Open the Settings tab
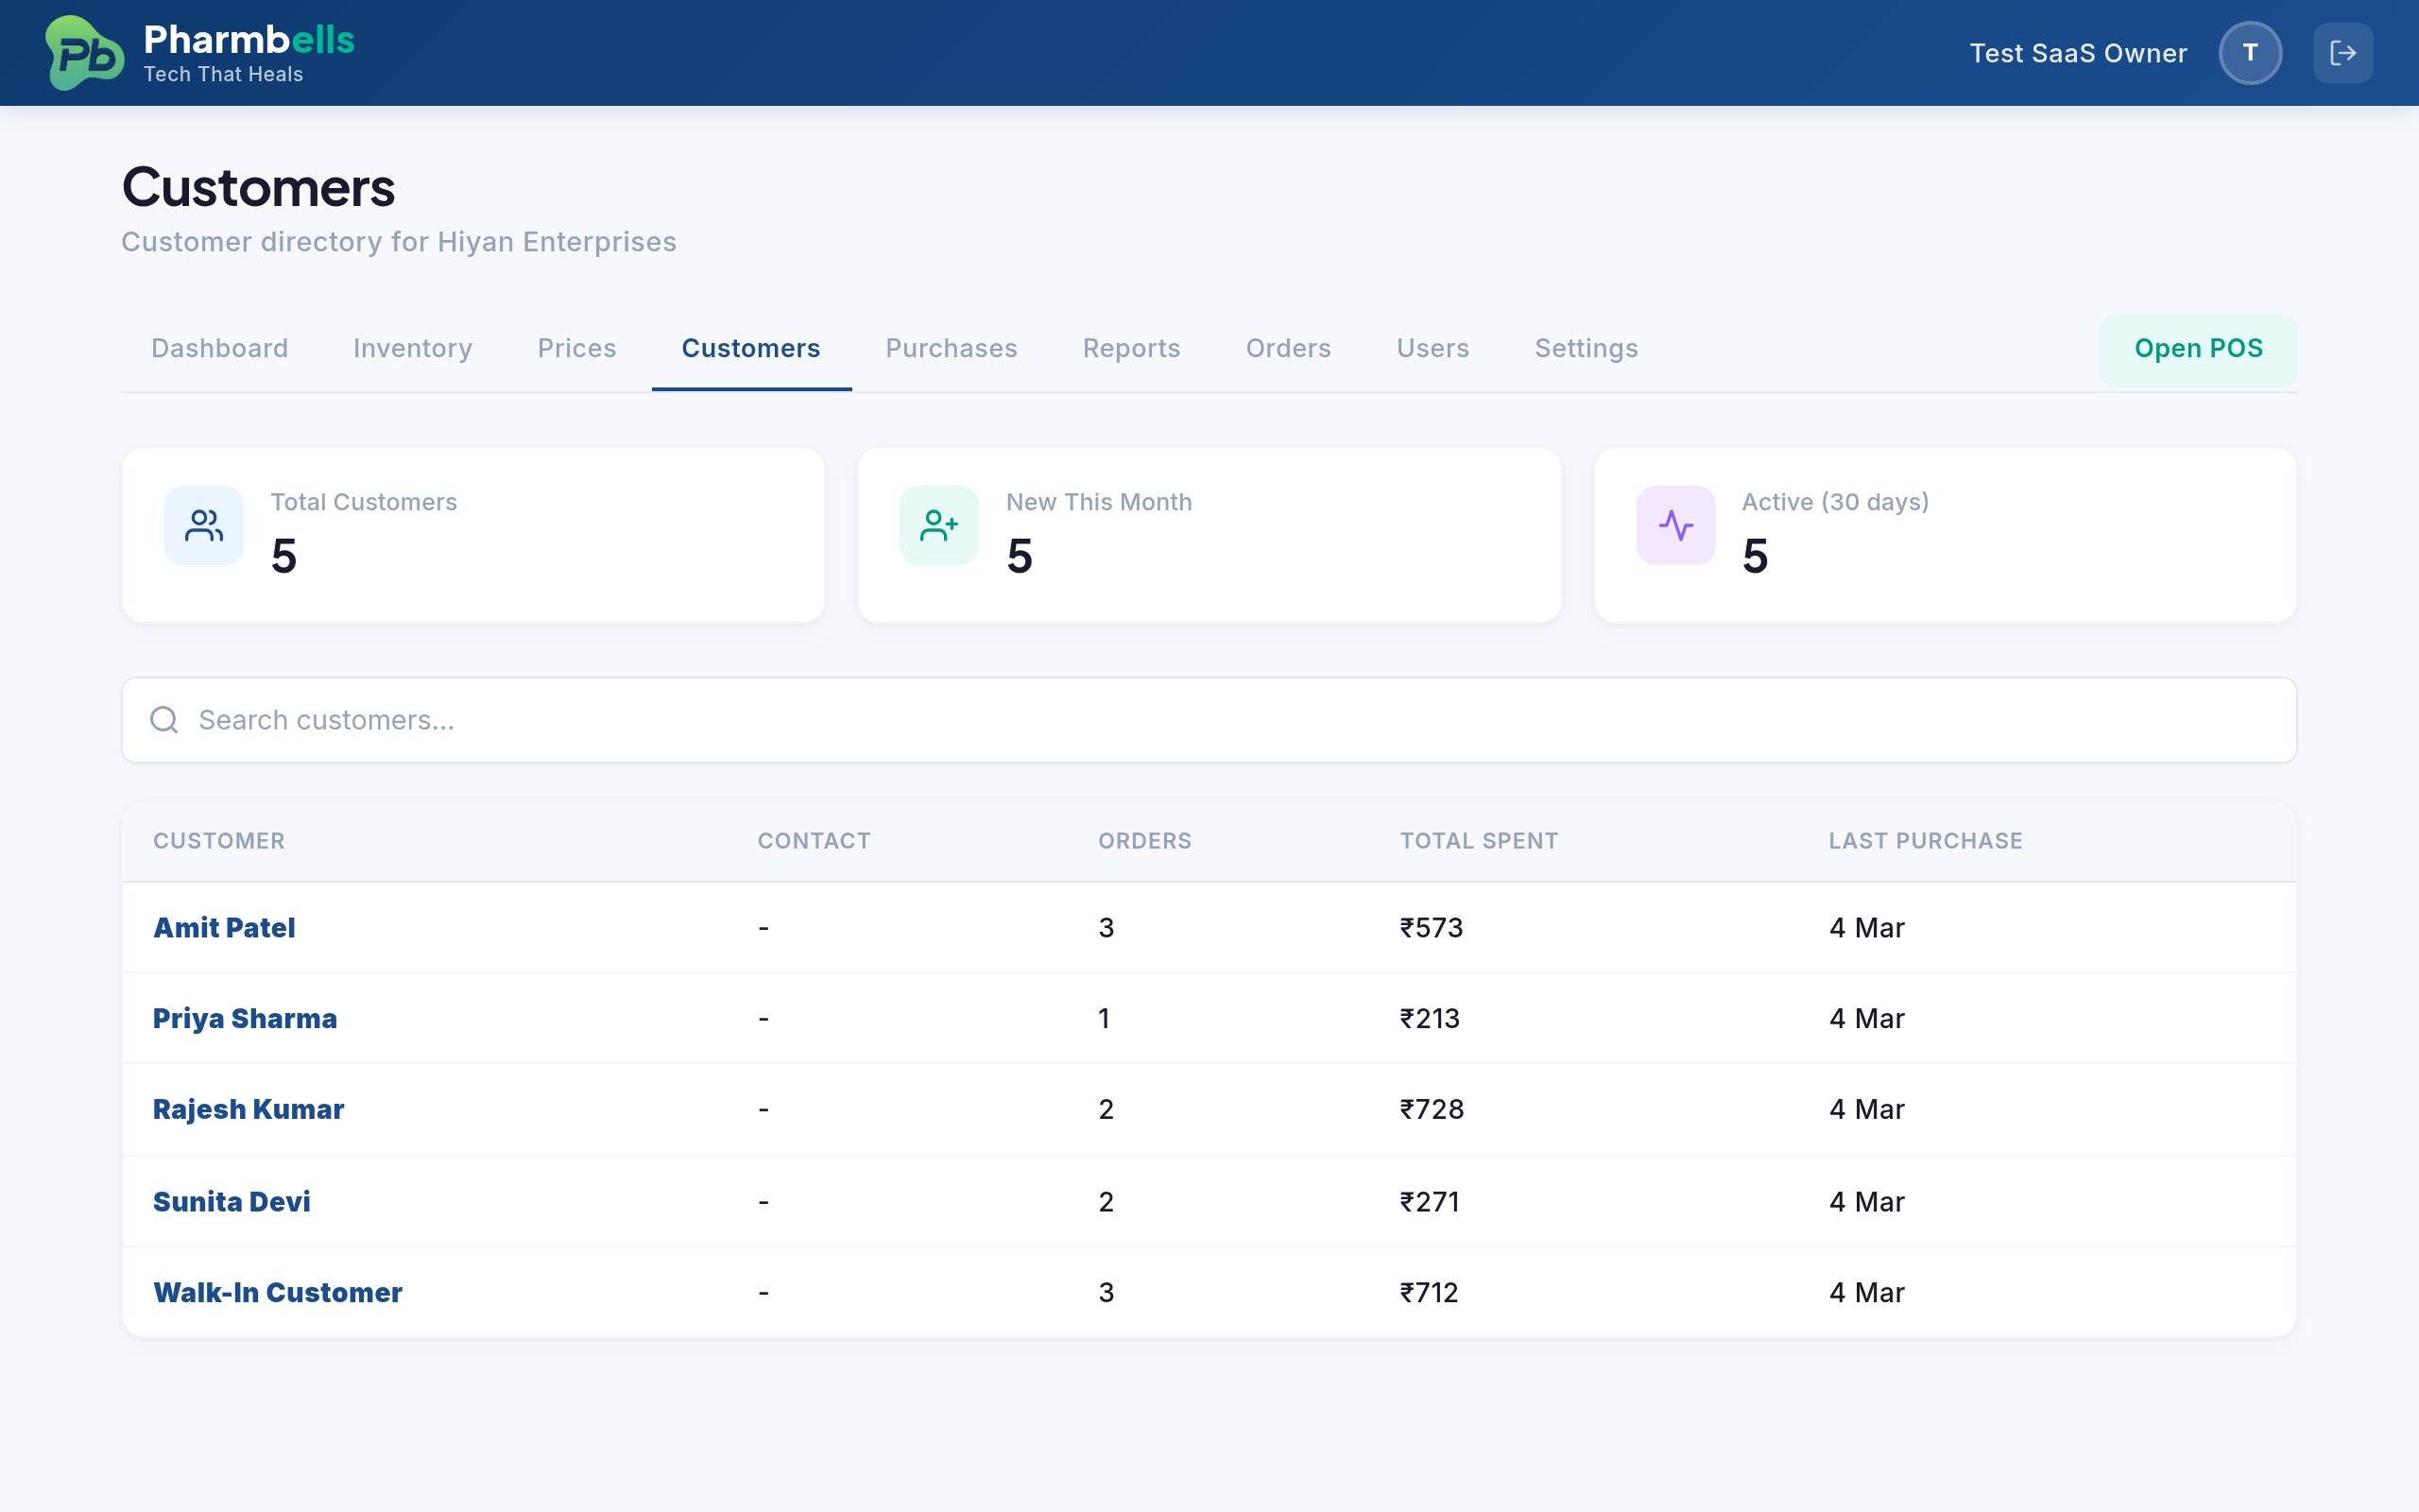Screen dimensions: 2419x1512 pos(1586,348)
